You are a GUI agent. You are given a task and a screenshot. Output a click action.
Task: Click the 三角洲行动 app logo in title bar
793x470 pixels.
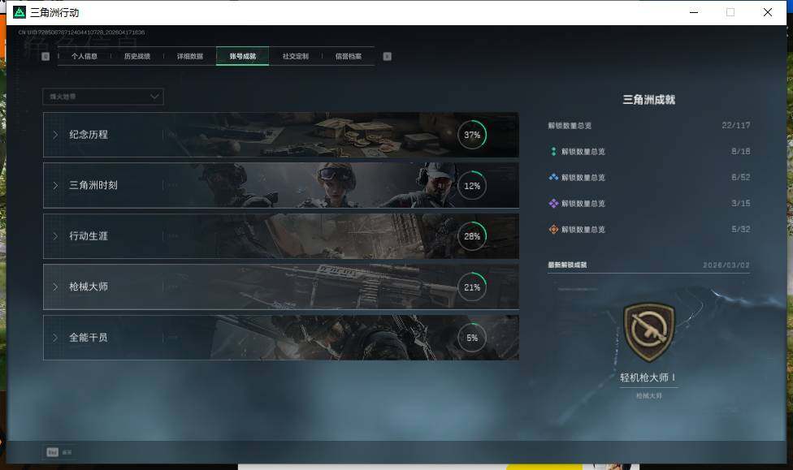(x=19, y=12)
